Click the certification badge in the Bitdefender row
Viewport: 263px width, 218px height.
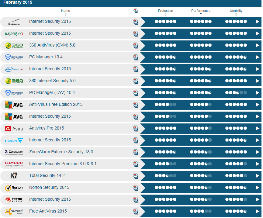point(136,22)
